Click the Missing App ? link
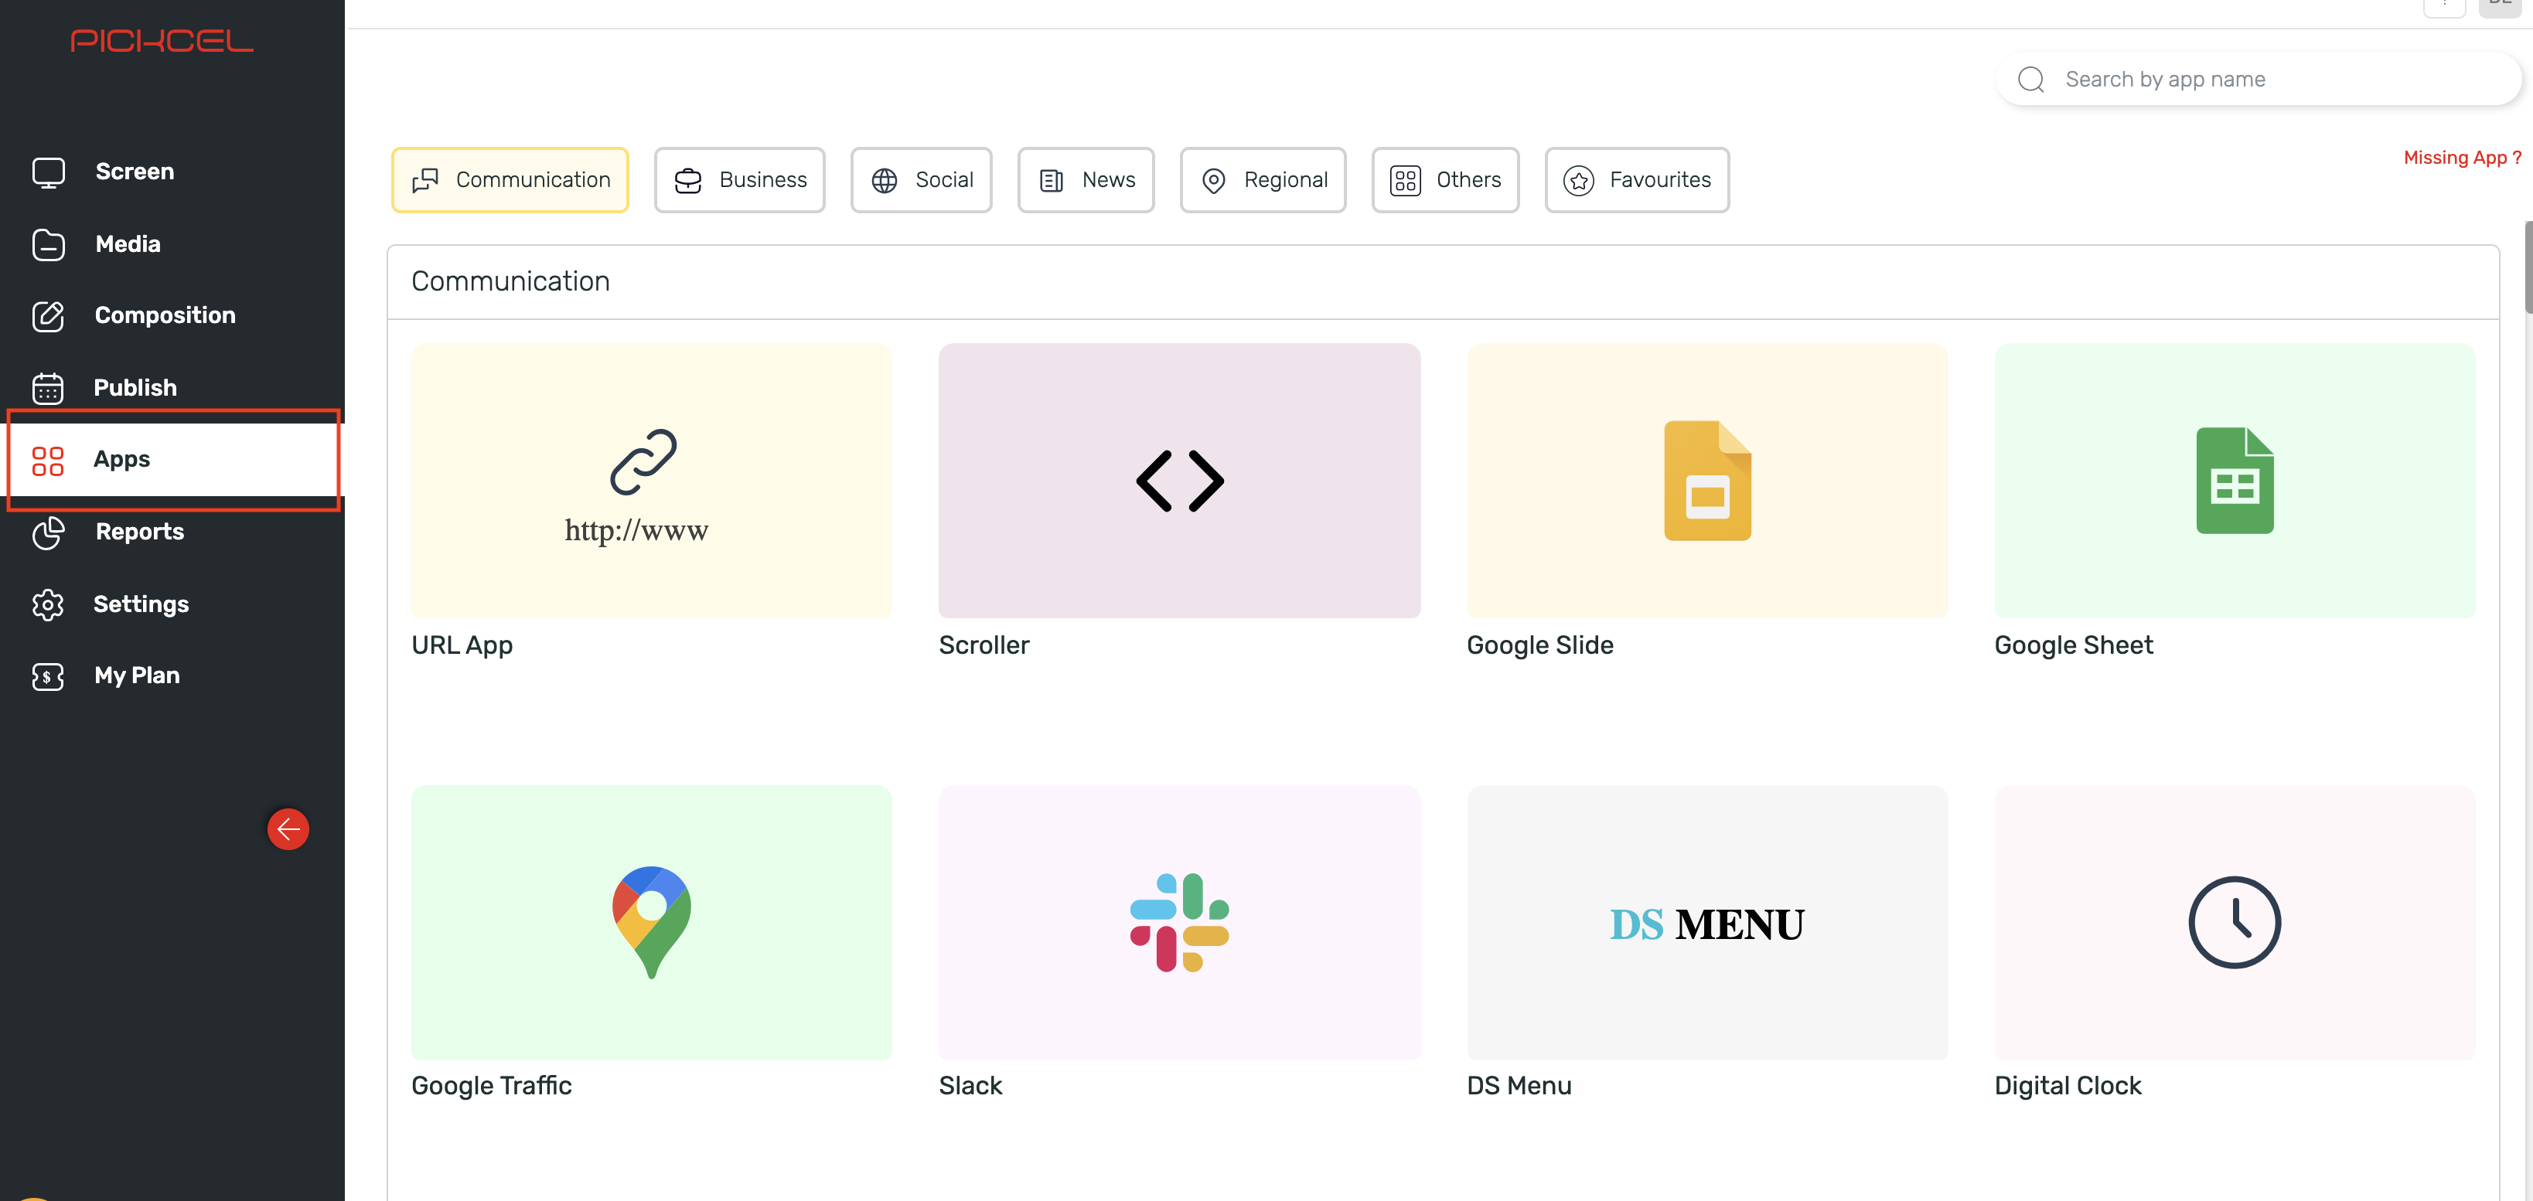Viewport: 2533px width, 1201px height. [2461, 157]
